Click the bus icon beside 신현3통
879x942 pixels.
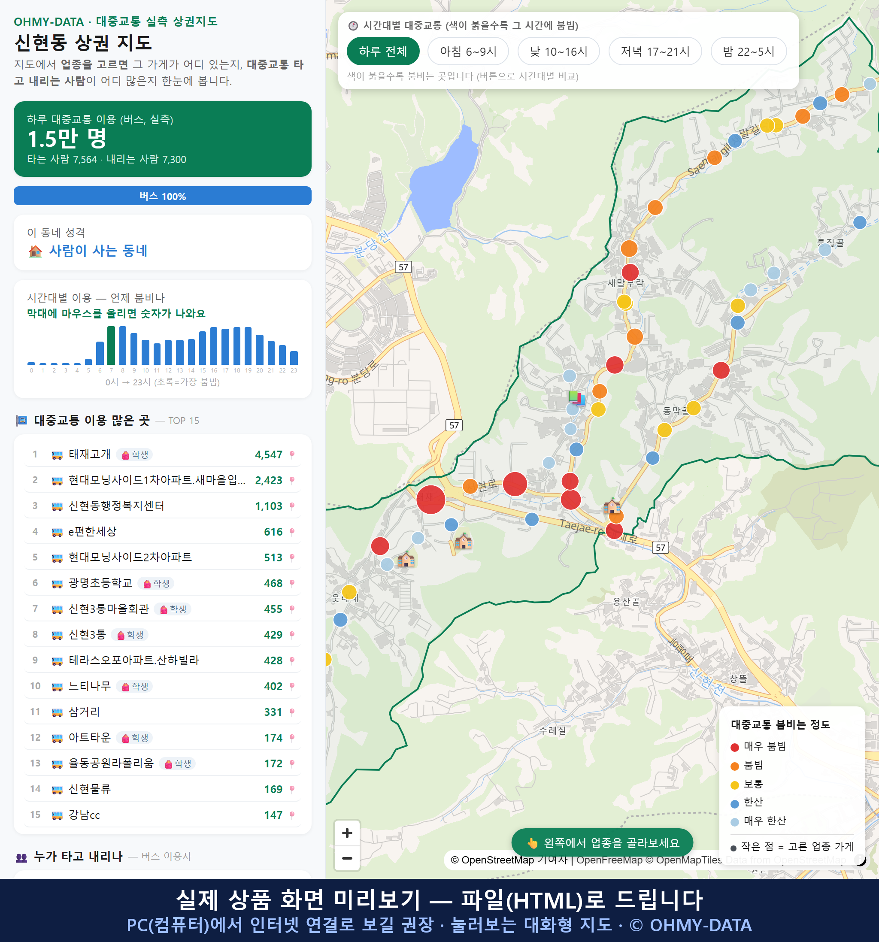(x=57, y=636)
